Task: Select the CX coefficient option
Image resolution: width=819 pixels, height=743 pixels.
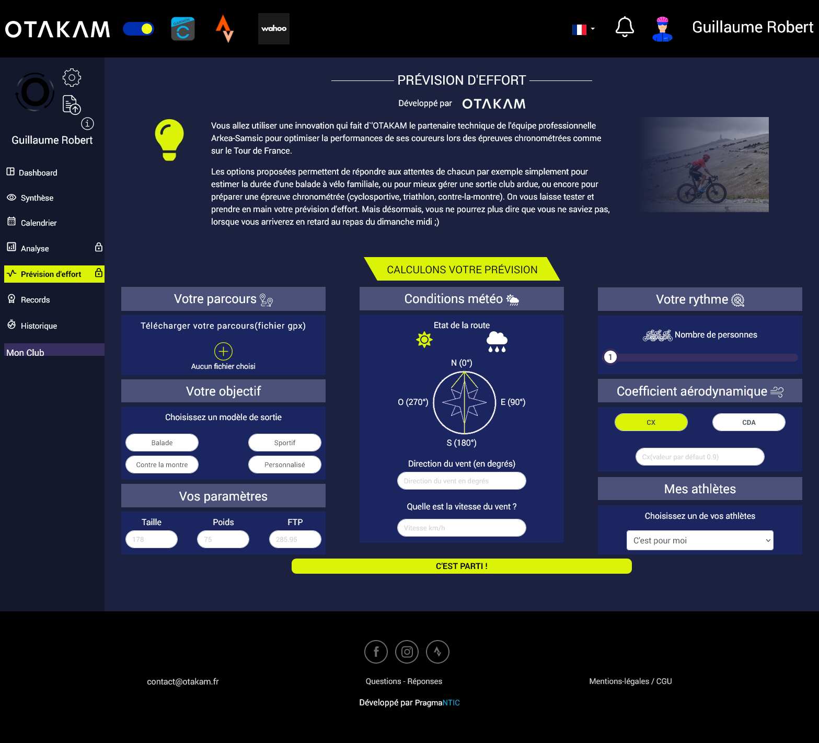Action: (x=651, y=422)
